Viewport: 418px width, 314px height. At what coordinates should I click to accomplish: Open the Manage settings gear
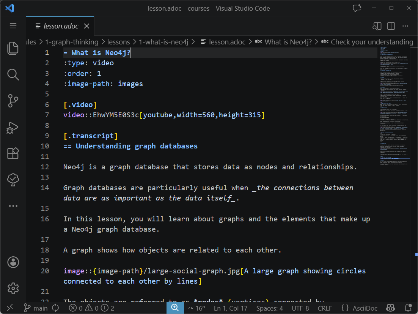(13, 289)
